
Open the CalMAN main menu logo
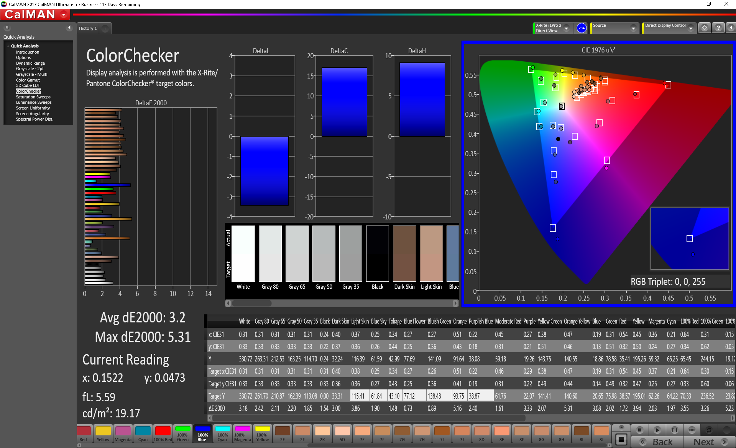pyautogui.click(x=35, y=15)
